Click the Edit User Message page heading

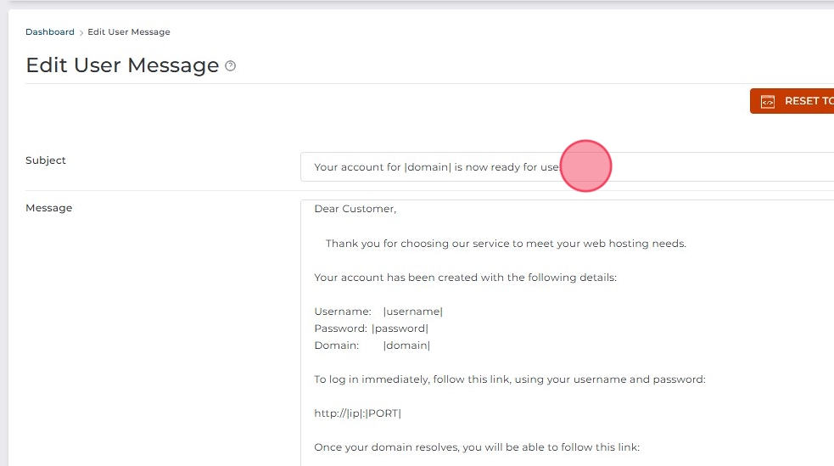122,65
